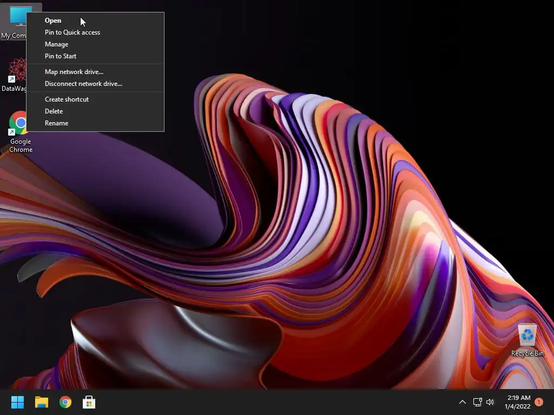
Task: Select Pin to Start option
Action: click(x=95, y=56)
